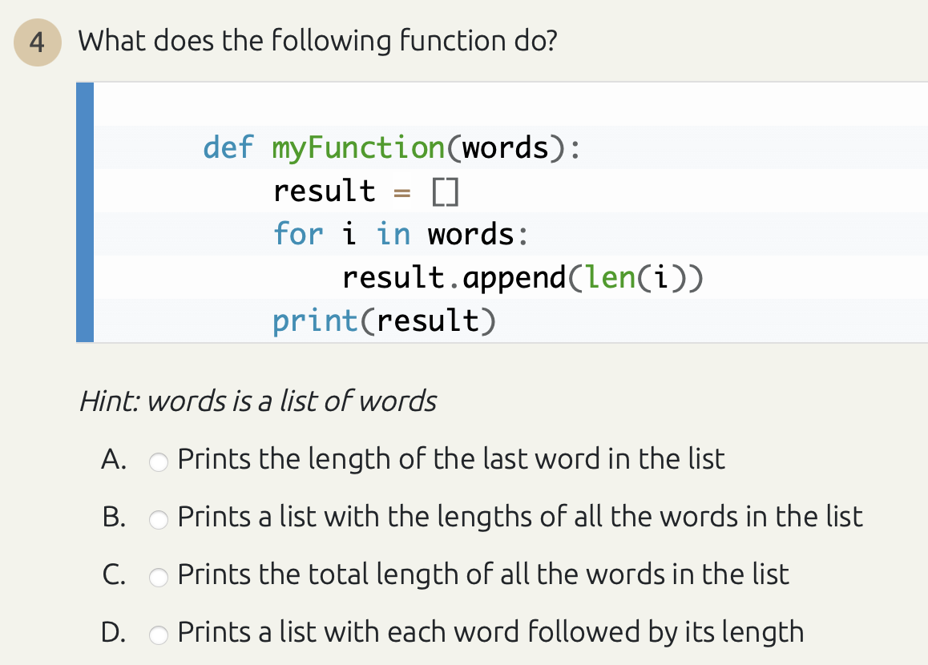Click answer text about last word length
The width and height of the screenshot is (928, 665).
pos(451,459)
